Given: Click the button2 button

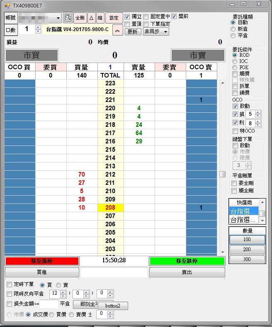Looking at the screenshot, I should click(113, 306).
